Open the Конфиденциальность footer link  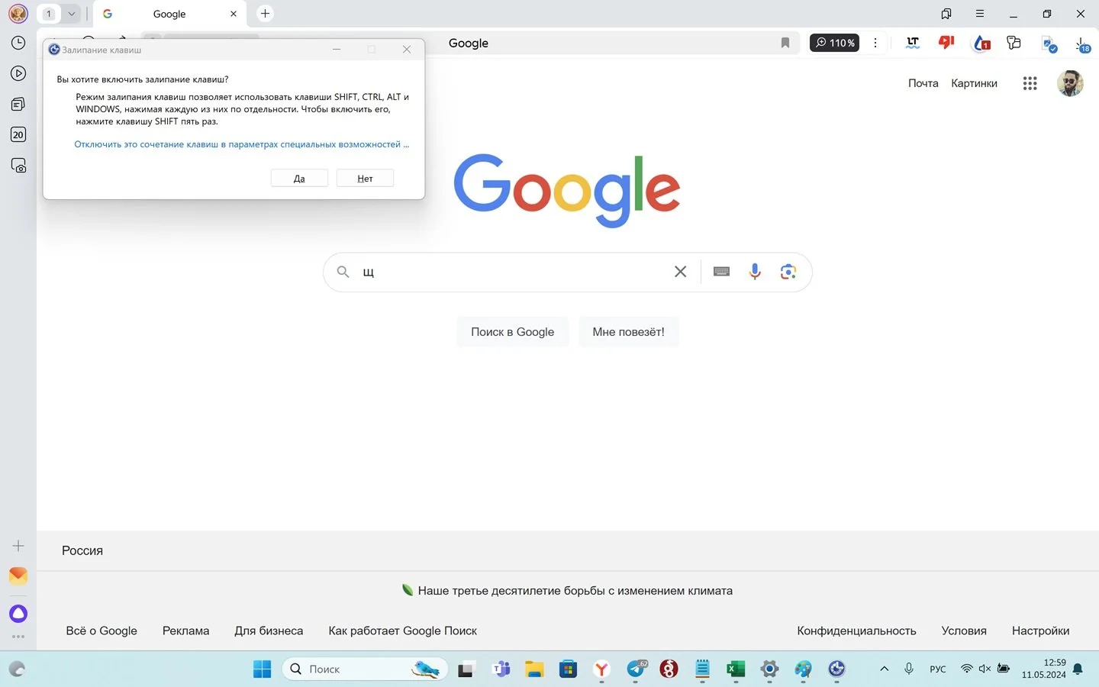856,631
